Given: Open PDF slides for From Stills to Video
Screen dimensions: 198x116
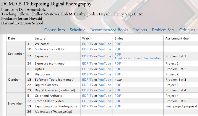Looking at the screenshot, I should (x=118, y=101).
